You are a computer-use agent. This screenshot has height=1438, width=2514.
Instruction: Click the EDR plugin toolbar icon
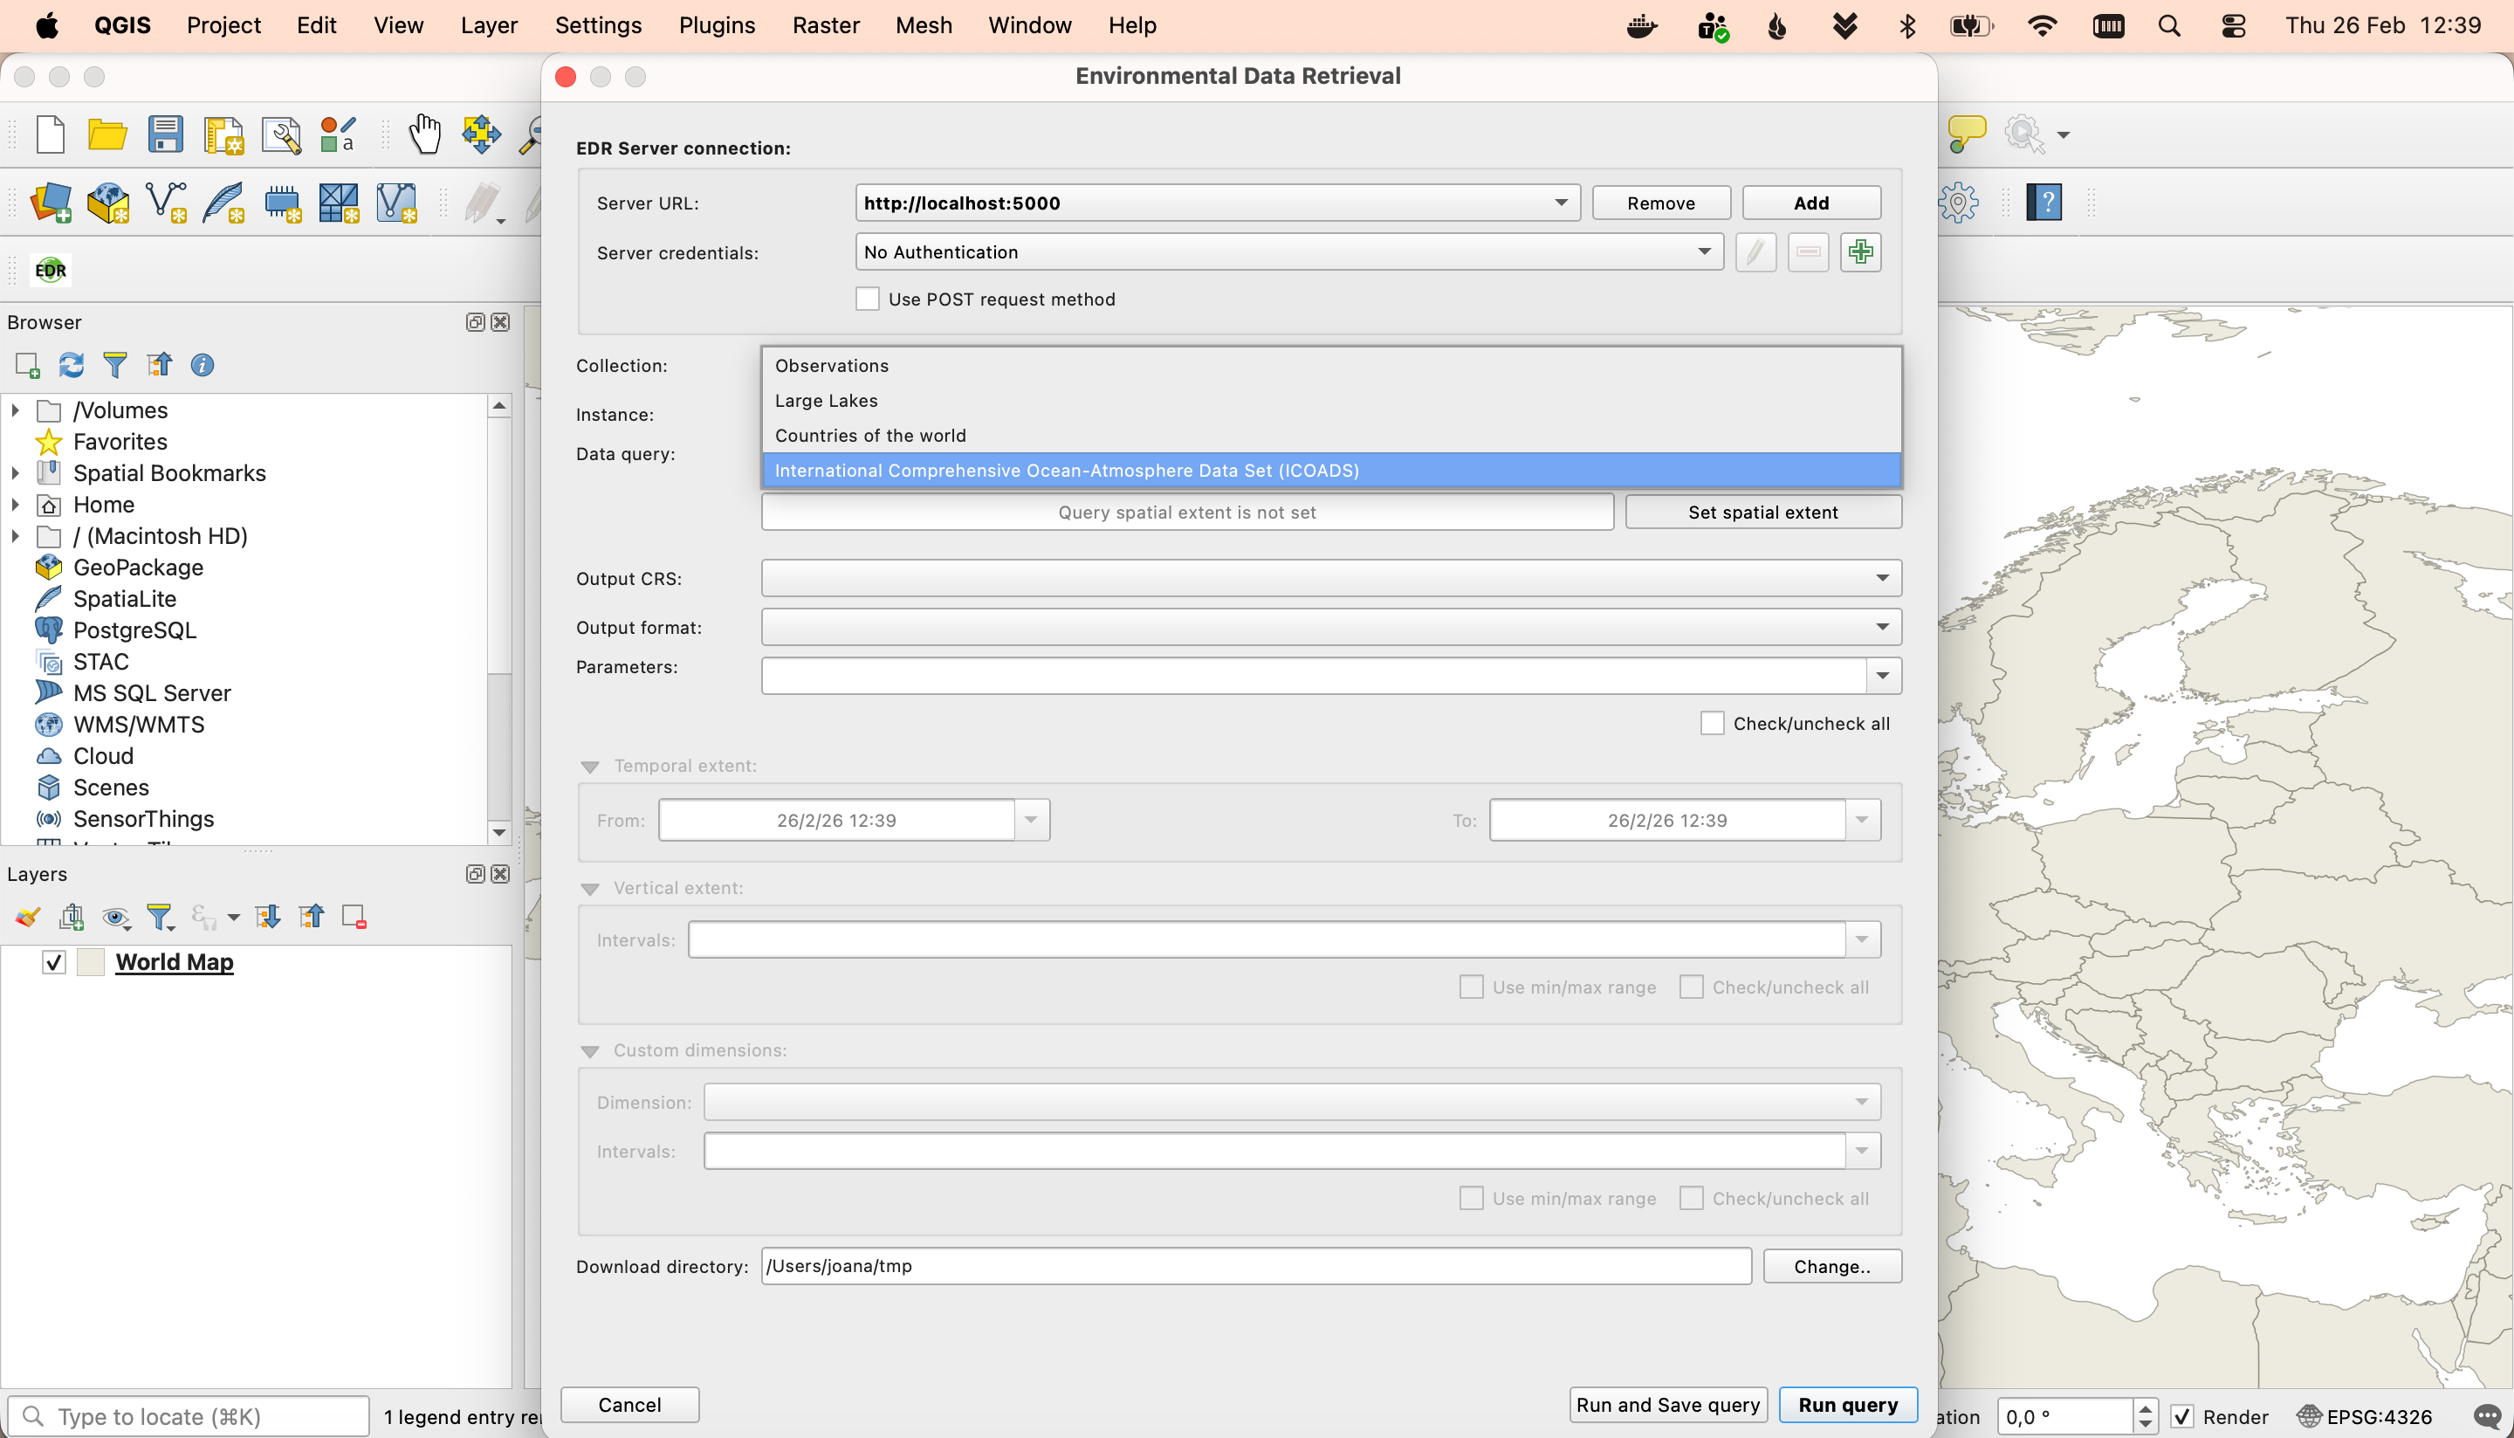50,270
